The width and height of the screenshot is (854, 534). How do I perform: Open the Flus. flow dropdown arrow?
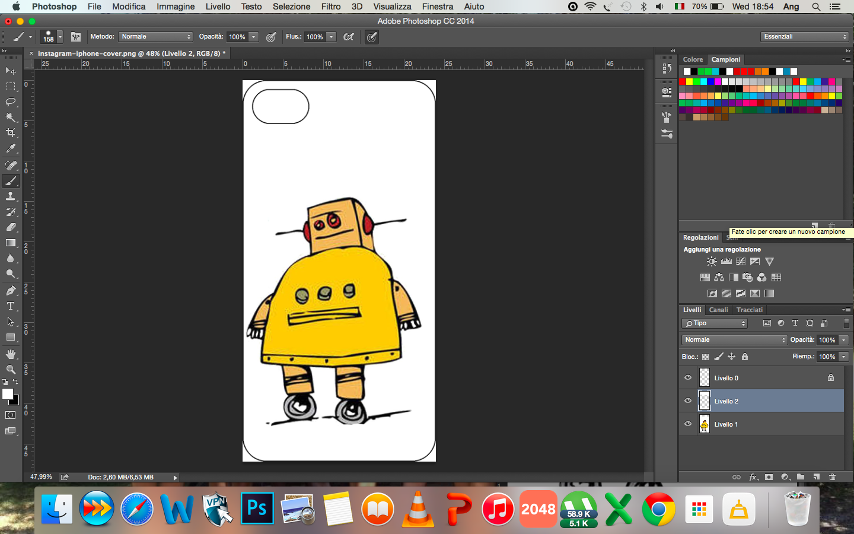(332, 37)
